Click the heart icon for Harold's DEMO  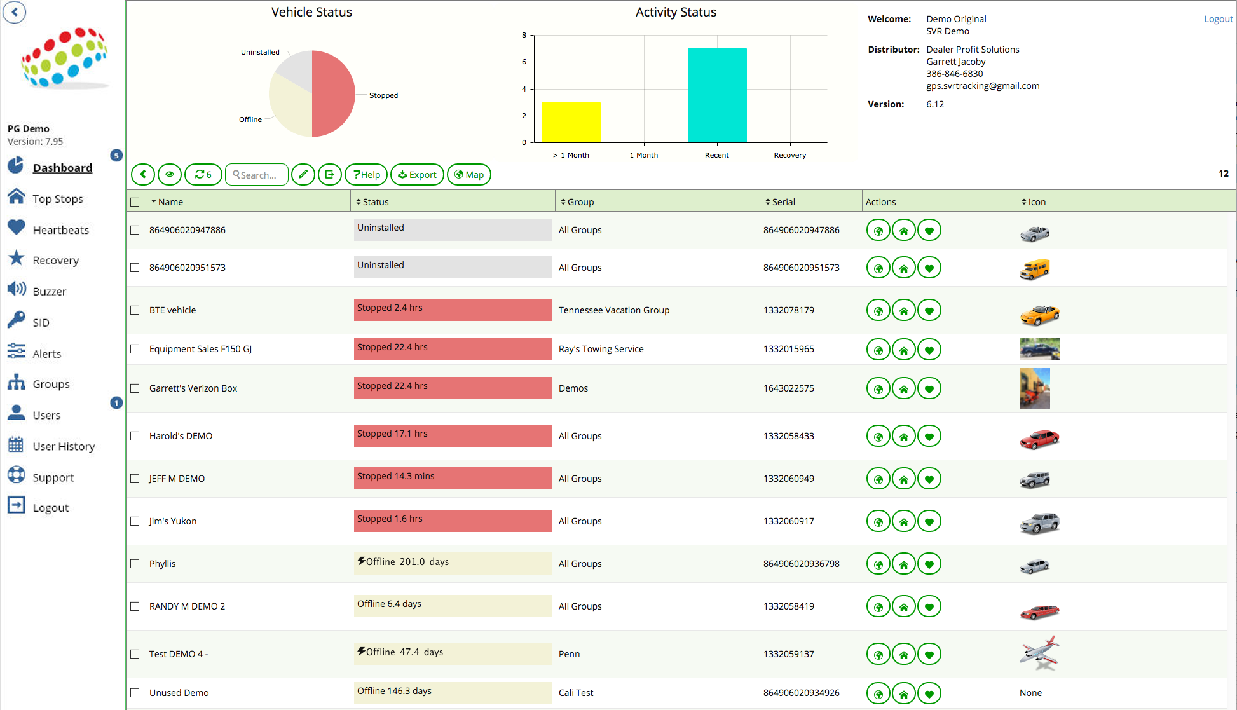click(929, 436)
